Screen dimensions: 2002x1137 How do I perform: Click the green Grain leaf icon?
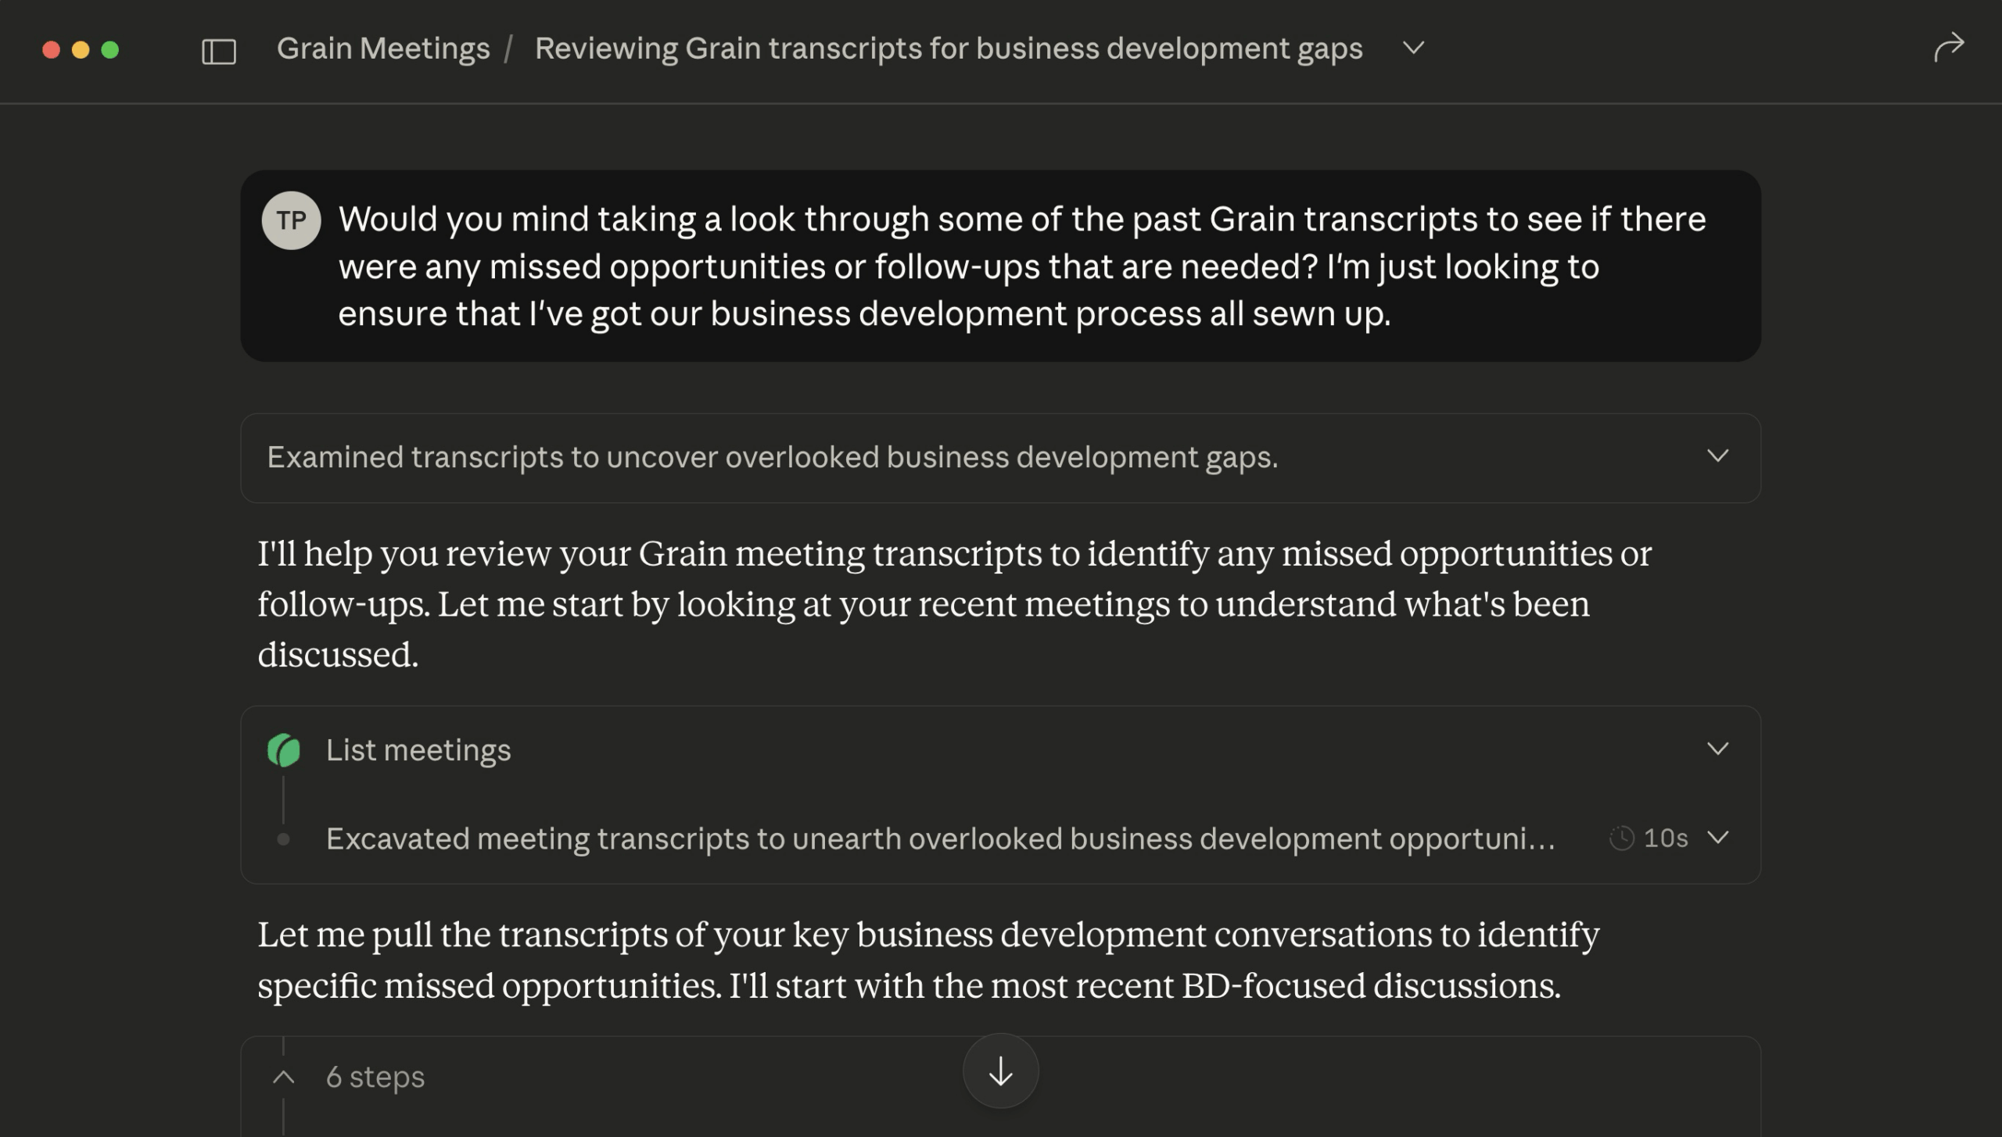(283, 750)
